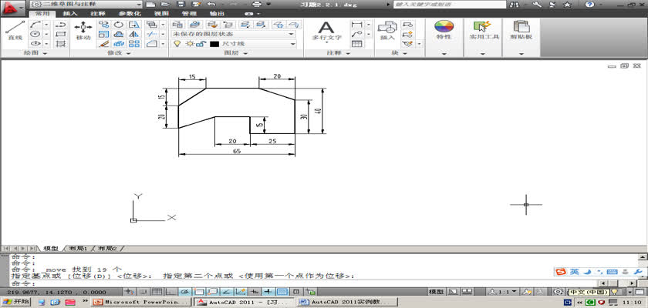Switch to the 插入 ribbon tab
The height and width of the screenshot is (308, 648).
click(70, 13)
